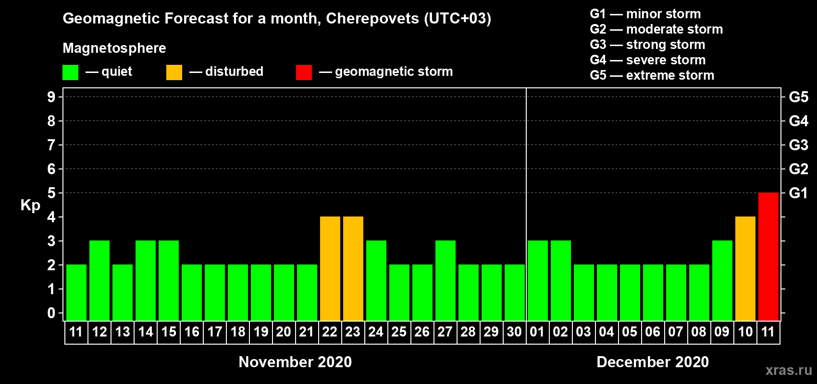Click the Kp axis value 5
Image resolution: width=817 pixels, height=384 pixels.
[x=51, y=193]
